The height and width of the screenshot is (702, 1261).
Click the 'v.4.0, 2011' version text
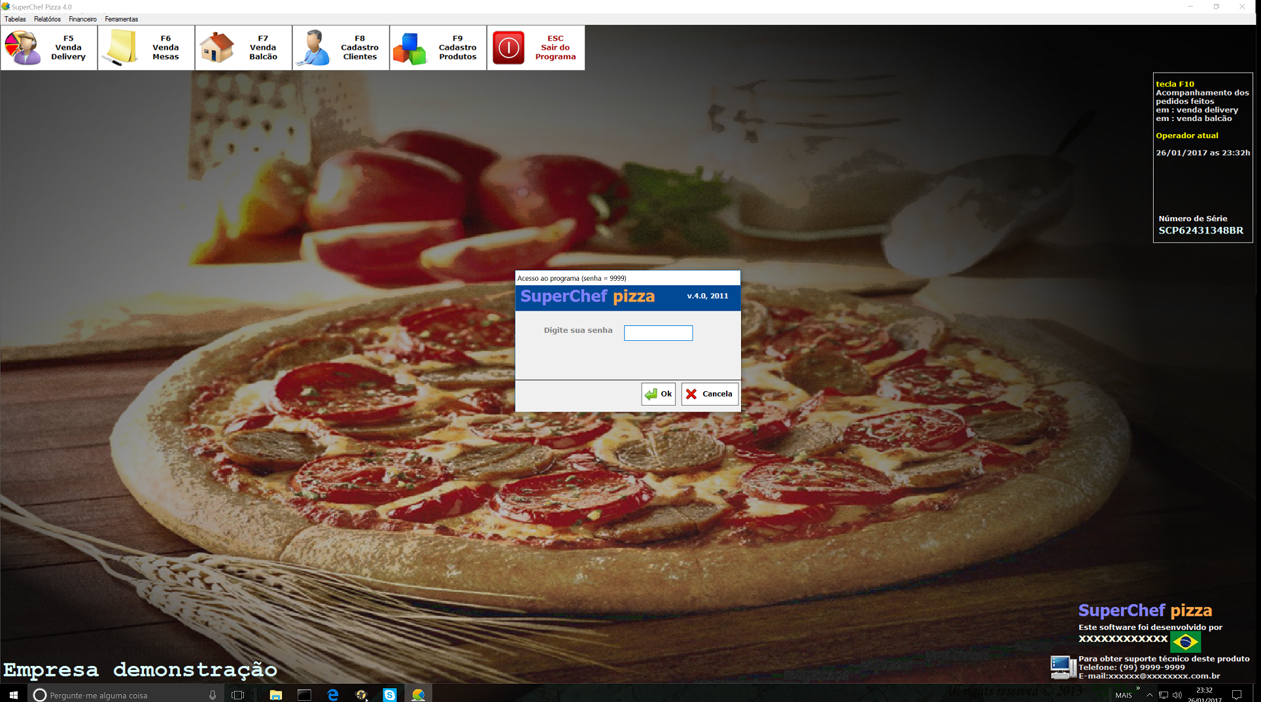708,296
